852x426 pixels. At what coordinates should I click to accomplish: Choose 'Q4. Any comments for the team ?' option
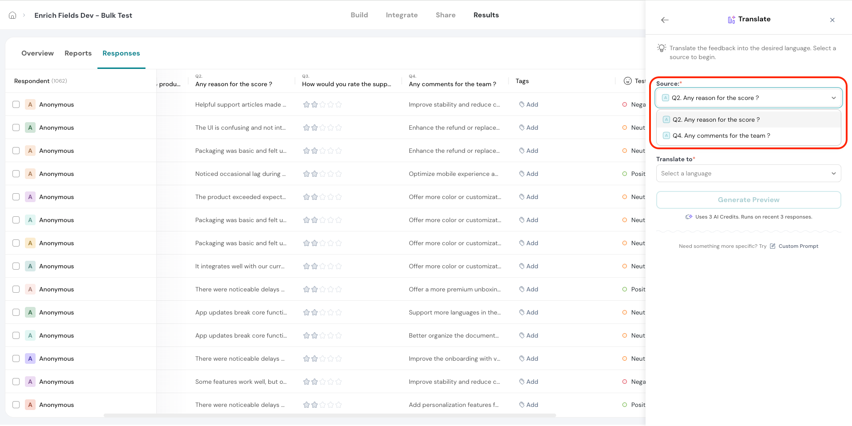pos(721,135)
